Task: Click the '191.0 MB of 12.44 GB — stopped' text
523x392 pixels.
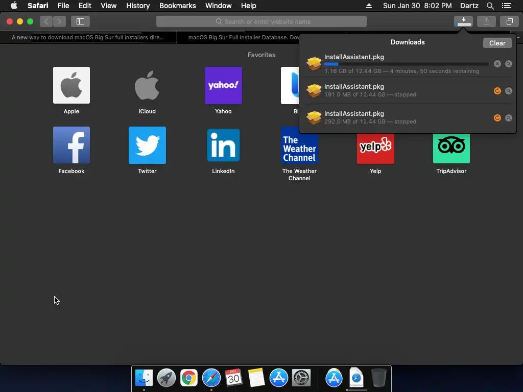Action: pyautogui.click(x=370, y=94)
